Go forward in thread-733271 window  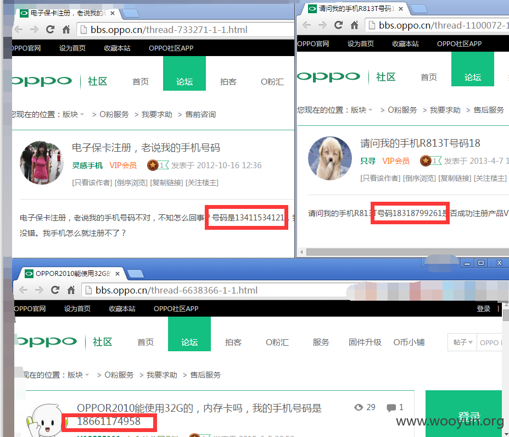[x=34, y=30]
